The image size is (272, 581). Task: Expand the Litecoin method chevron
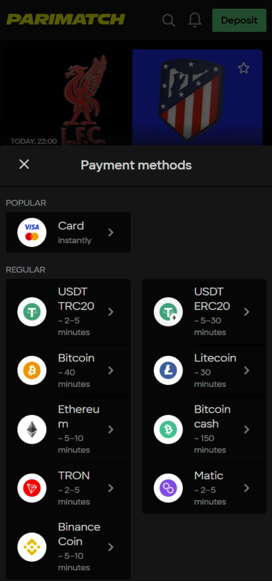click(x=247, y=370)
